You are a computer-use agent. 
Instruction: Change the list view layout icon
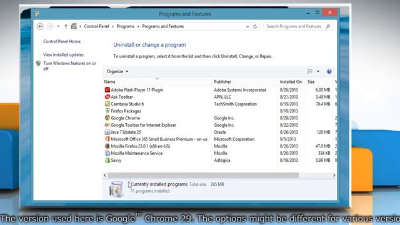tap(310, 71)
